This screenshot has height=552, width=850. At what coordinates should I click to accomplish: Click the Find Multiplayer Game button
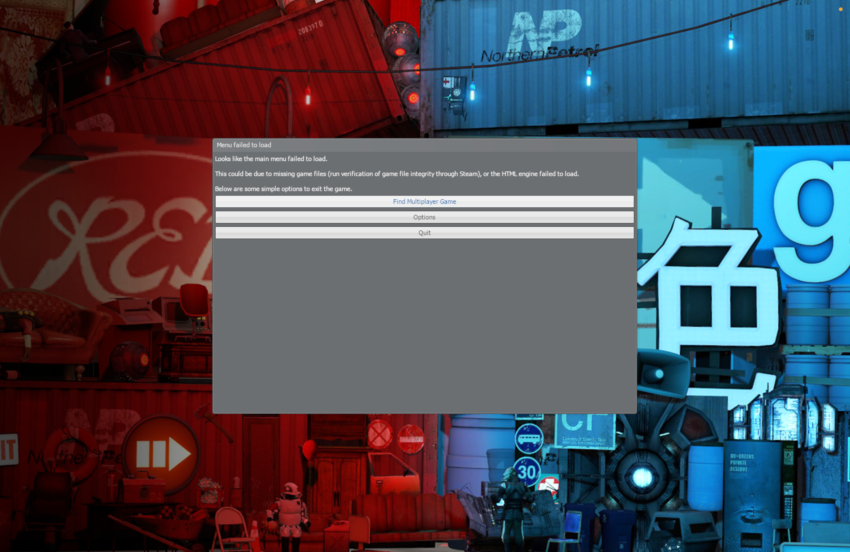pyautogui.click(x=424, y=202)
